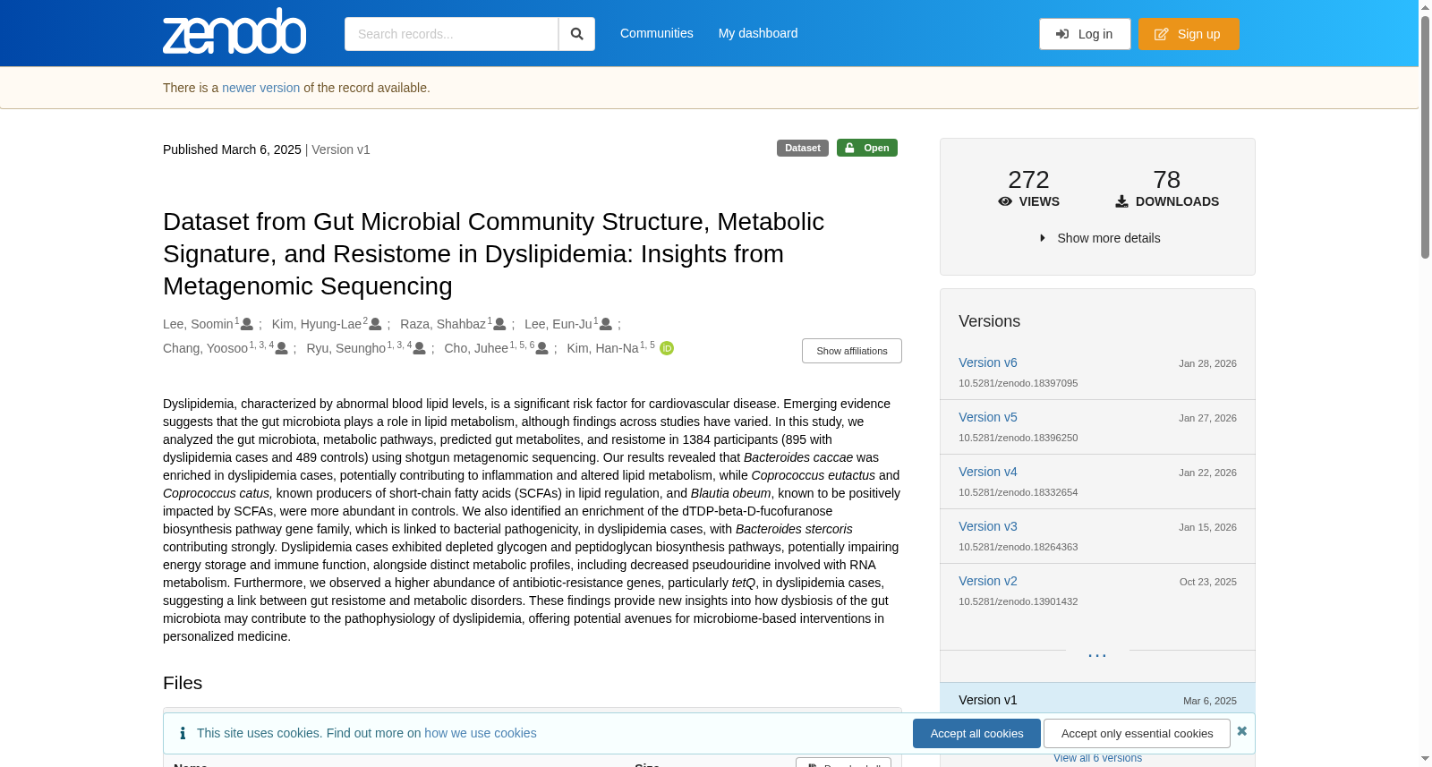Click the Files section heading

[183, 683]
